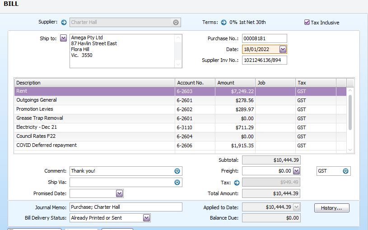Expand the Ship to address dropdown
This screenshot has width=368, height=230.
[63, 38]
